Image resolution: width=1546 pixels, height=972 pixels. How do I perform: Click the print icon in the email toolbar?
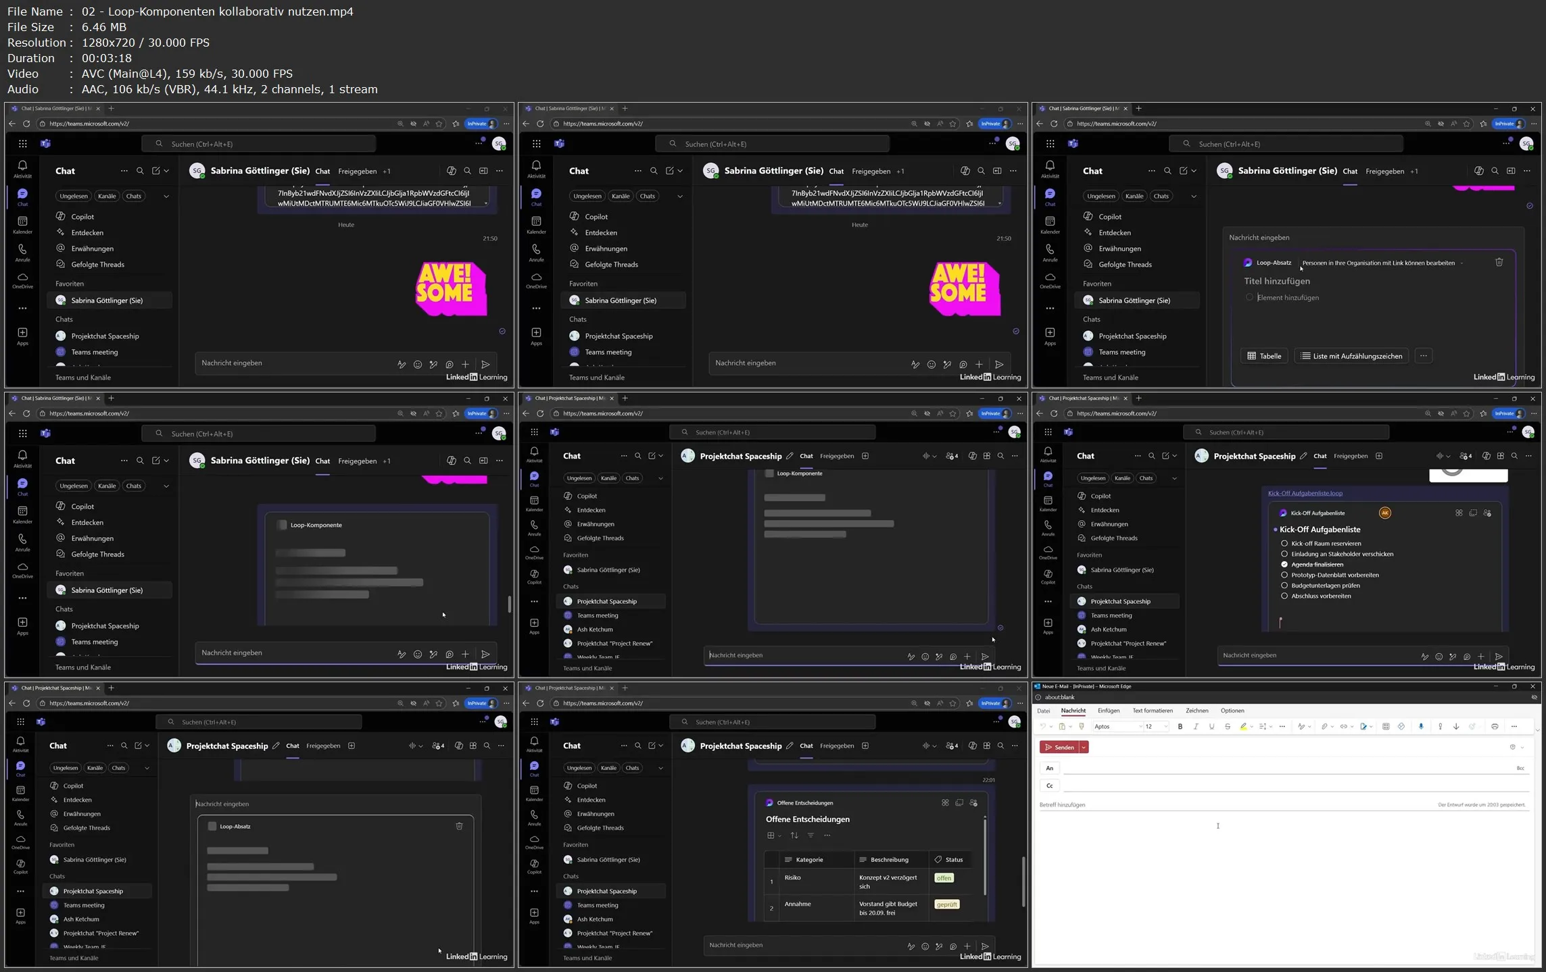point(1495,727)
